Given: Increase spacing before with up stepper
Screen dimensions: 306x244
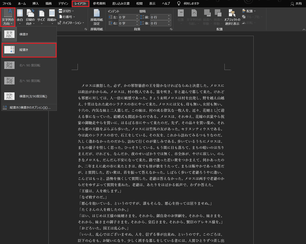Looking at the screenshot, I should (169, 16).
